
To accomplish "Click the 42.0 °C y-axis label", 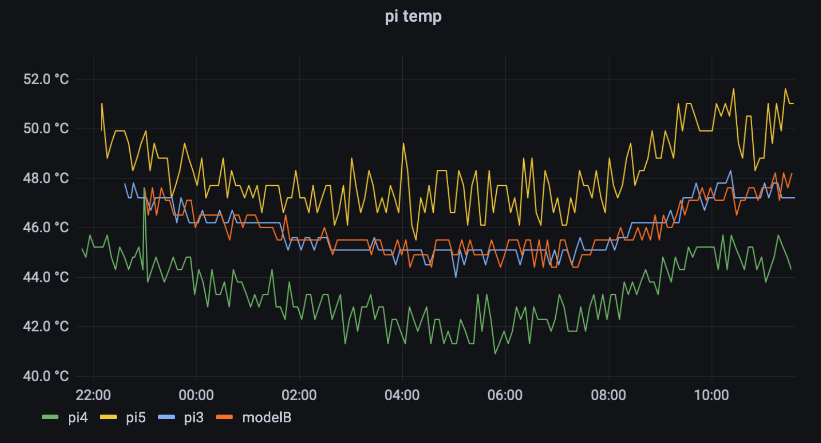I will 46,326.
